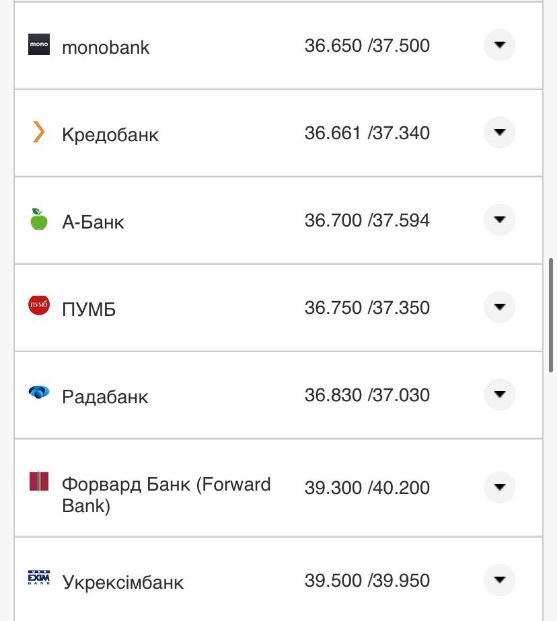
Task: Open the Укрексімбанк dropdown arrow
Action: 499,580
